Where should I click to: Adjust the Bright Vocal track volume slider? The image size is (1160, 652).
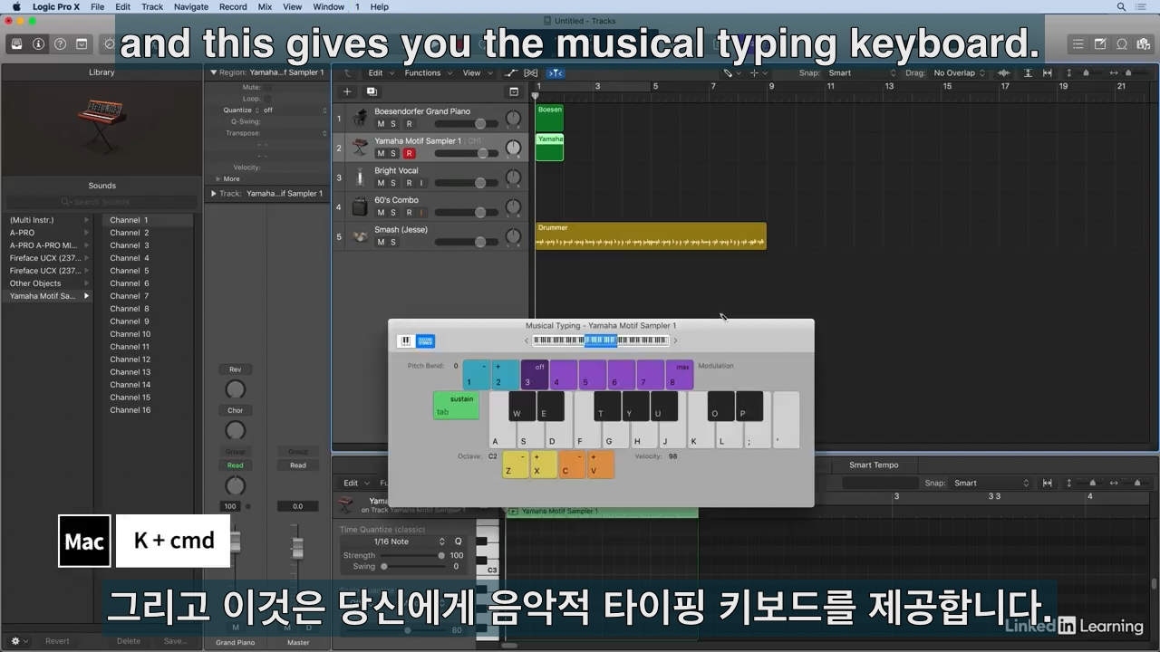(x=467, y=183)
